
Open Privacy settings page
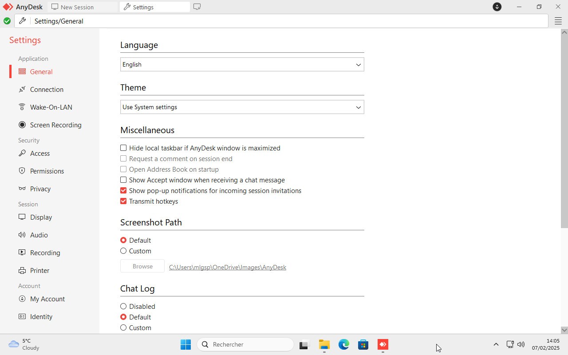[40, 189]
